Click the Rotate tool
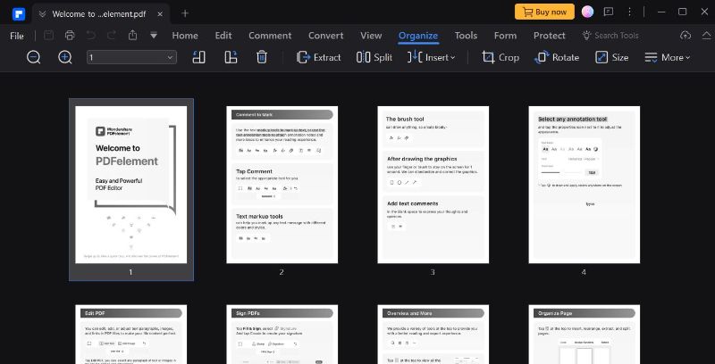Screen dimensions: 715x364 coord(557,57)
